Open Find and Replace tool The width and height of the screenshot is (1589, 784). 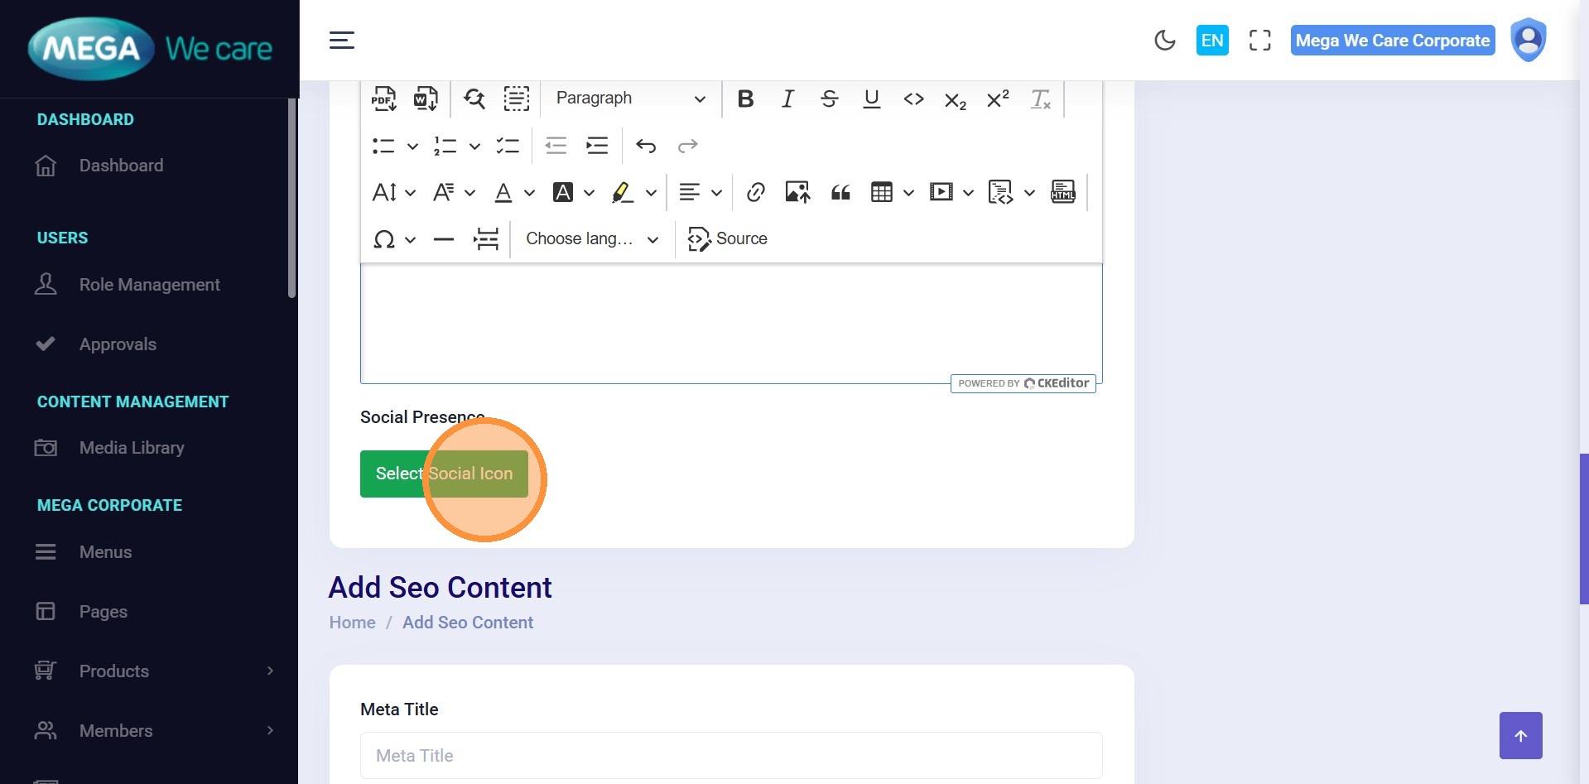474,99
